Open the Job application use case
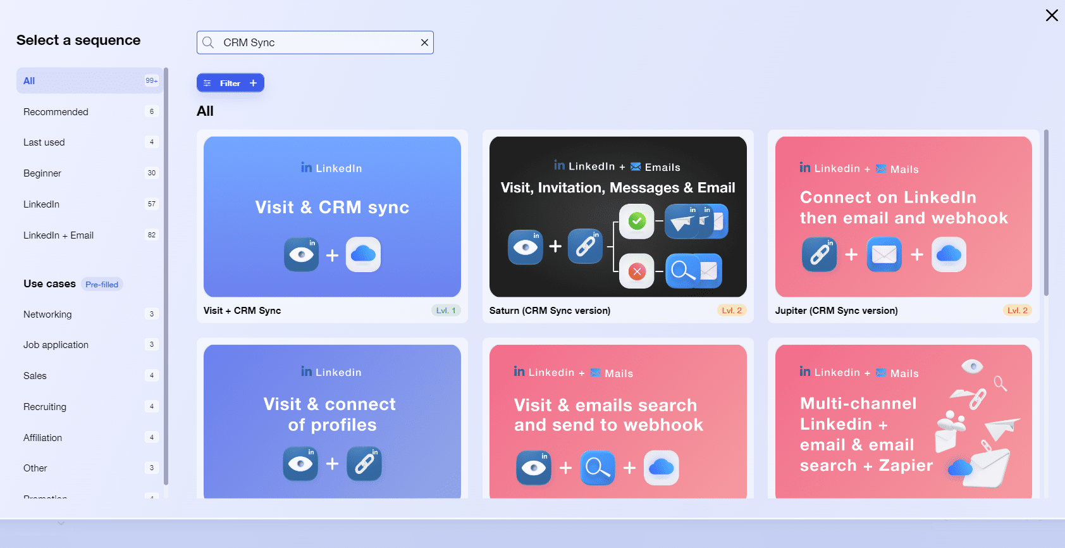This screenshot has width=1065, height=548. 90,345
